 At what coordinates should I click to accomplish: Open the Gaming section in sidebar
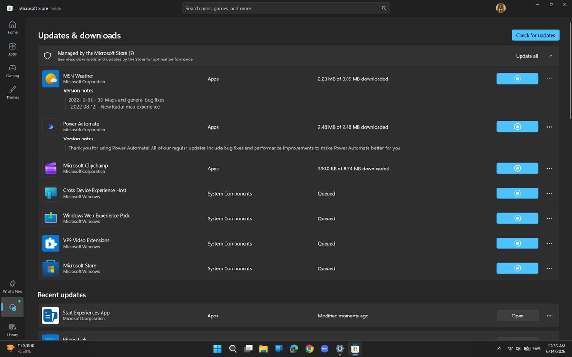12,71
